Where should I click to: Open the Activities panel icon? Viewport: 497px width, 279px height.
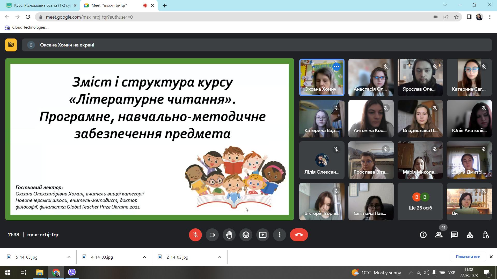click(470, 235)
